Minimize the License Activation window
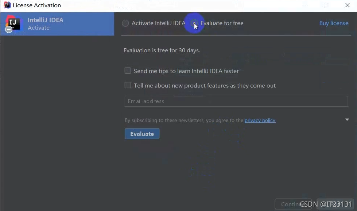 click(305, 5)
